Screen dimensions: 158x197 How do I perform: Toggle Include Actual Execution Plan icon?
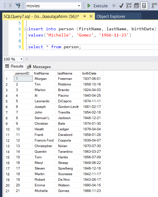pos(154,6)
